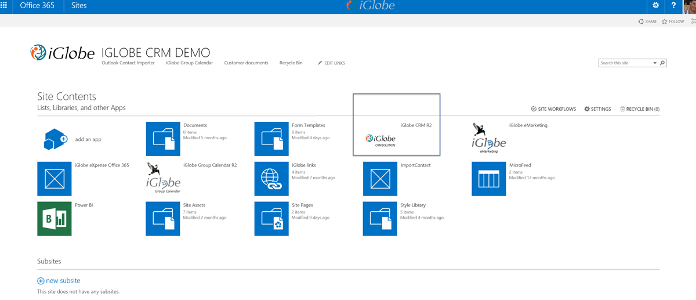Open the Power BI green tile icon
696x300 pixels.
point(55,219)
